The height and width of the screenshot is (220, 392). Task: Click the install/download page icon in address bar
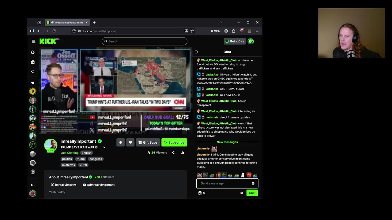[186, 31]
